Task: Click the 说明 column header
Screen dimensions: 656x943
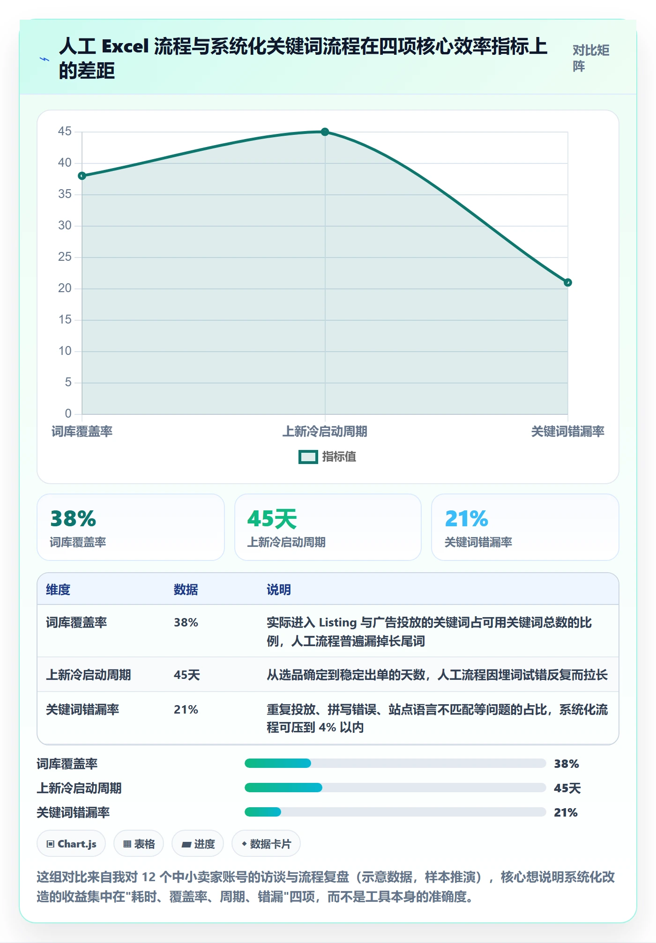Action: (x=279, y=590)
